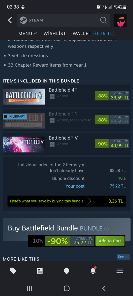Image resolution: width=133 pixels, height=296 pixels.
Task: Tap the back arrow in the header
Action: pos(10,20)
